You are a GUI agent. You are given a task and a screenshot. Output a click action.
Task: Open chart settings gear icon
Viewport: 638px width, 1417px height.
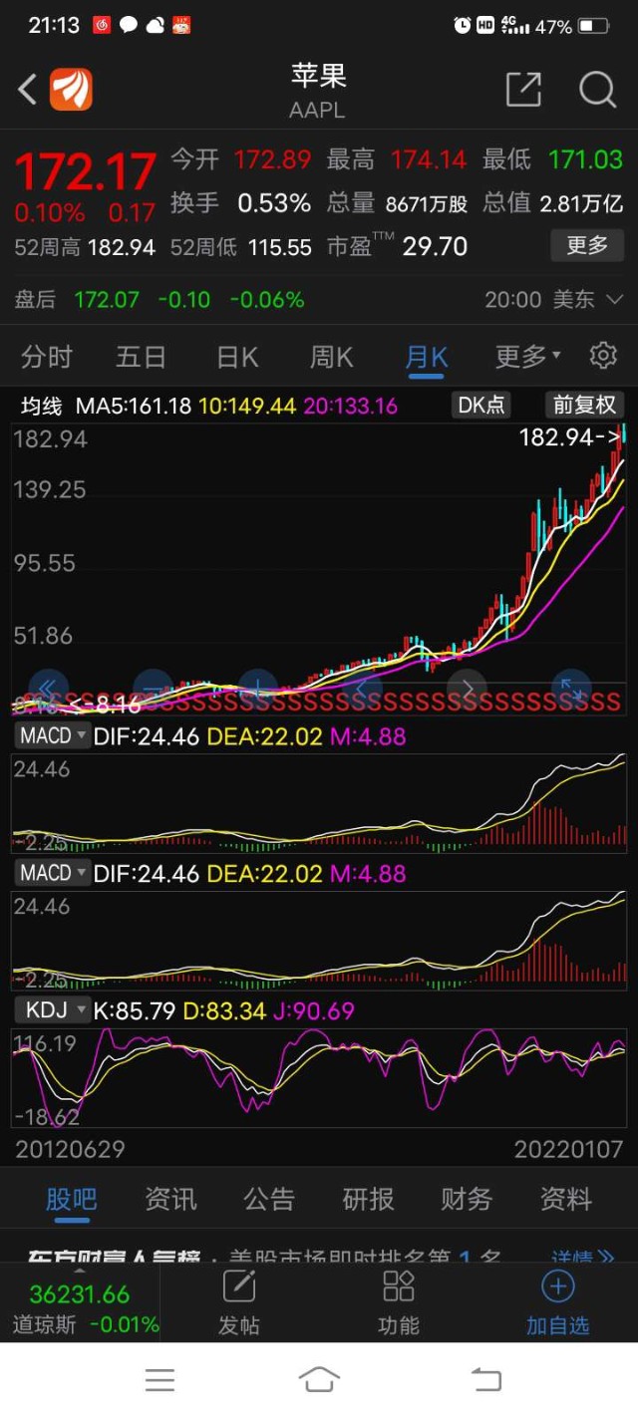click(x=603, y=355)
